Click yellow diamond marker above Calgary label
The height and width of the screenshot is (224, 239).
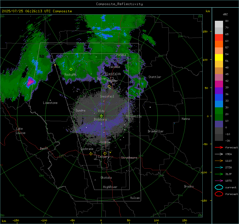tap(105, 153)
